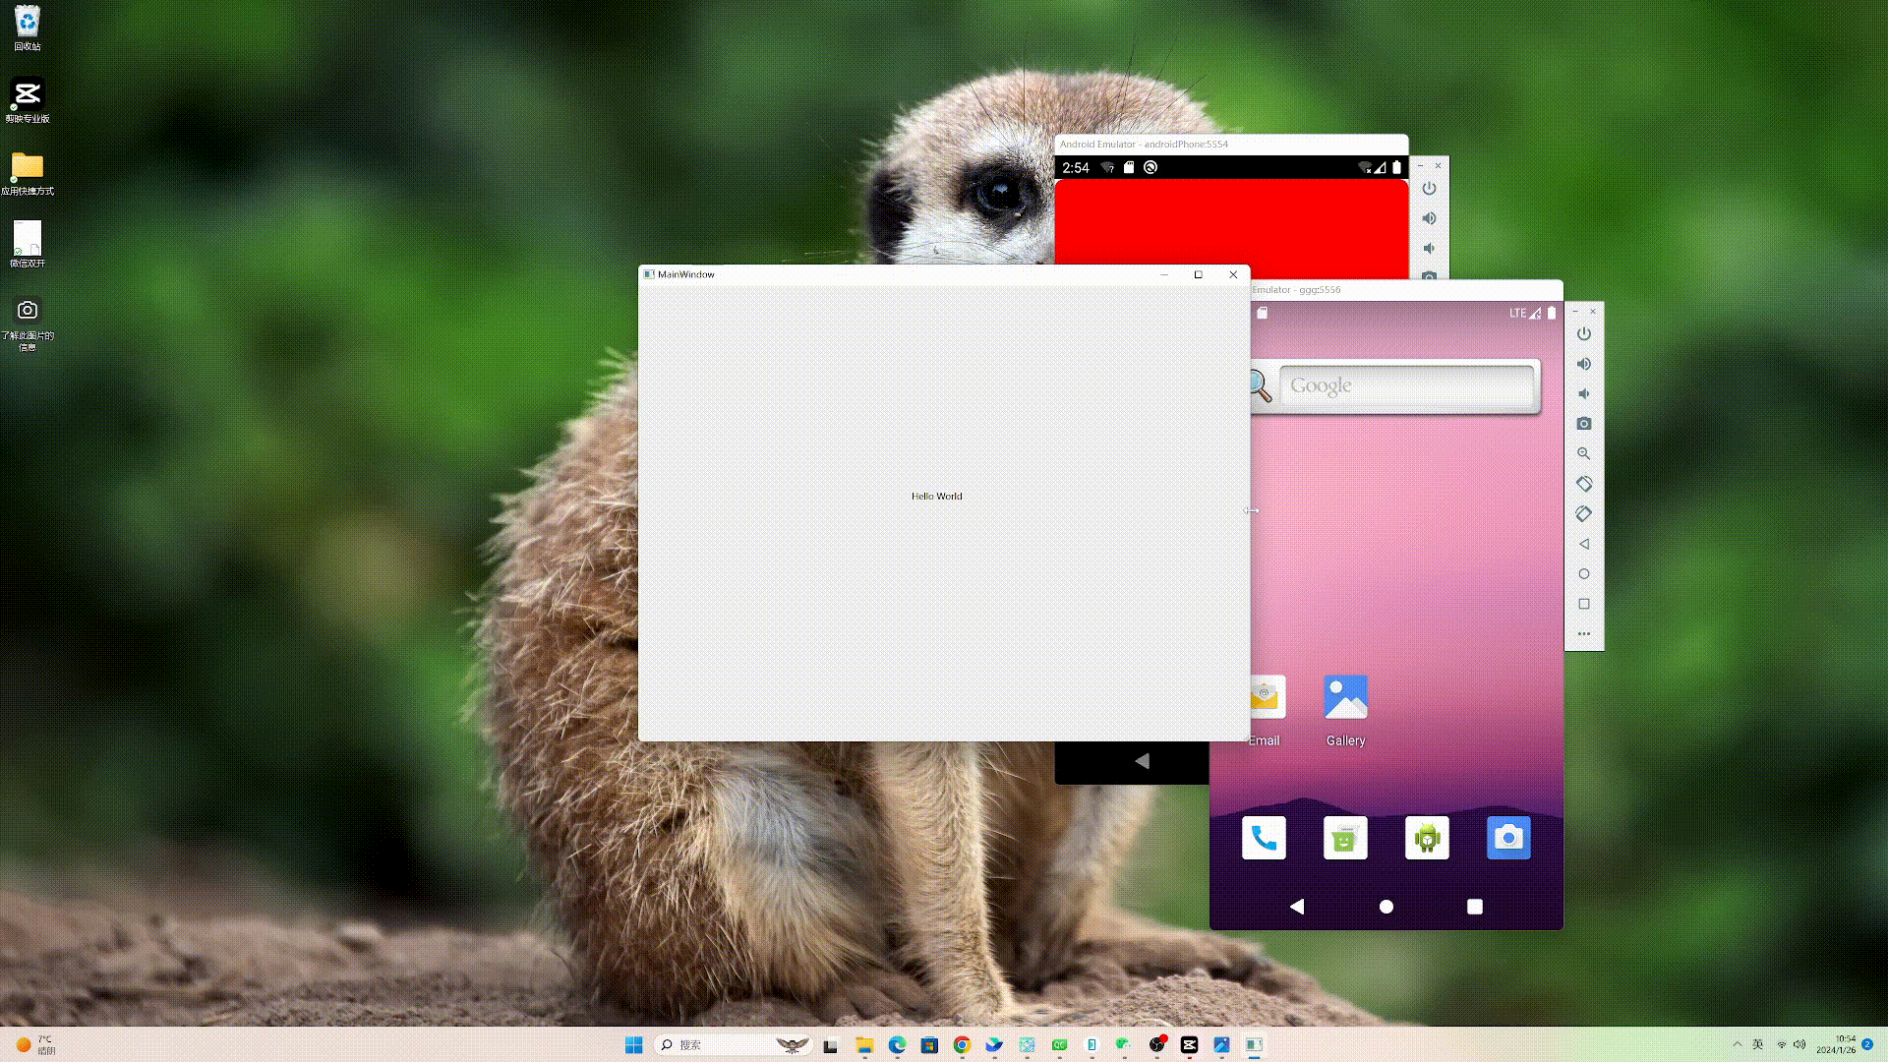1888x1062 pixels.
Task: Tap Android recents square on ggg screen
Action: click(x=1474, y=907)
